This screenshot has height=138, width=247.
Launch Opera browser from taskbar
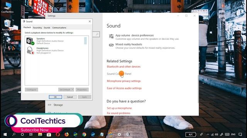(58, 135)
